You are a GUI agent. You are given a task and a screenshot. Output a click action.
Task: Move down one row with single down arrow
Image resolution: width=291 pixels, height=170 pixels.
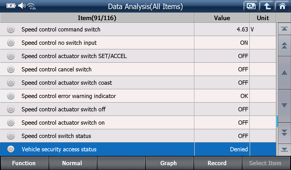(x=284, y=106)
